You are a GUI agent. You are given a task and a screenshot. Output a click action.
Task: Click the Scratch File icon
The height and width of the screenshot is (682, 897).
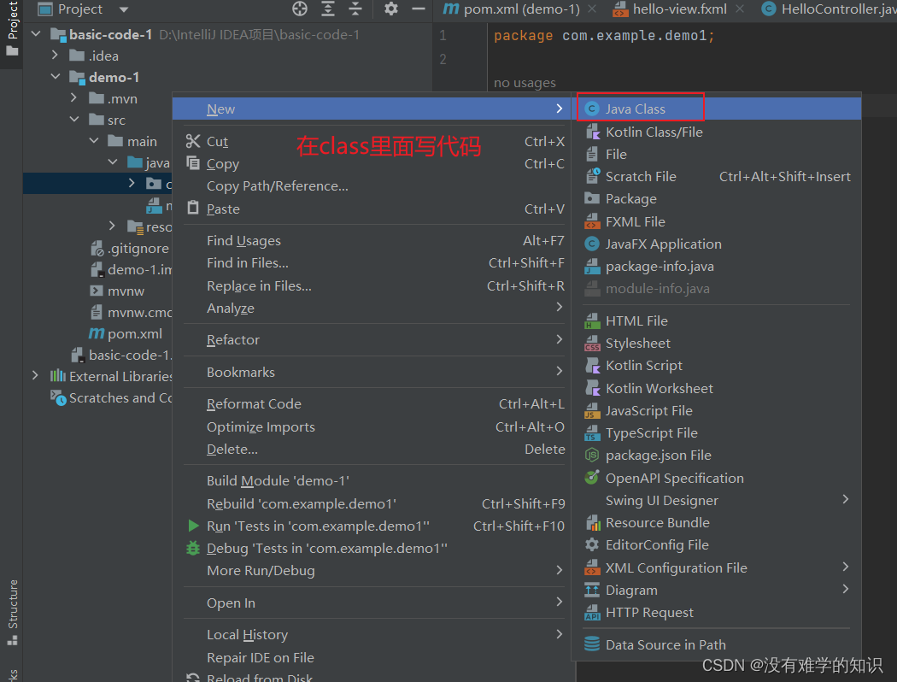[x=592, y=176]
